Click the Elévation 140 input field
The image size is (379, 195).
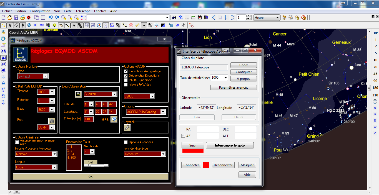(89, 119)
